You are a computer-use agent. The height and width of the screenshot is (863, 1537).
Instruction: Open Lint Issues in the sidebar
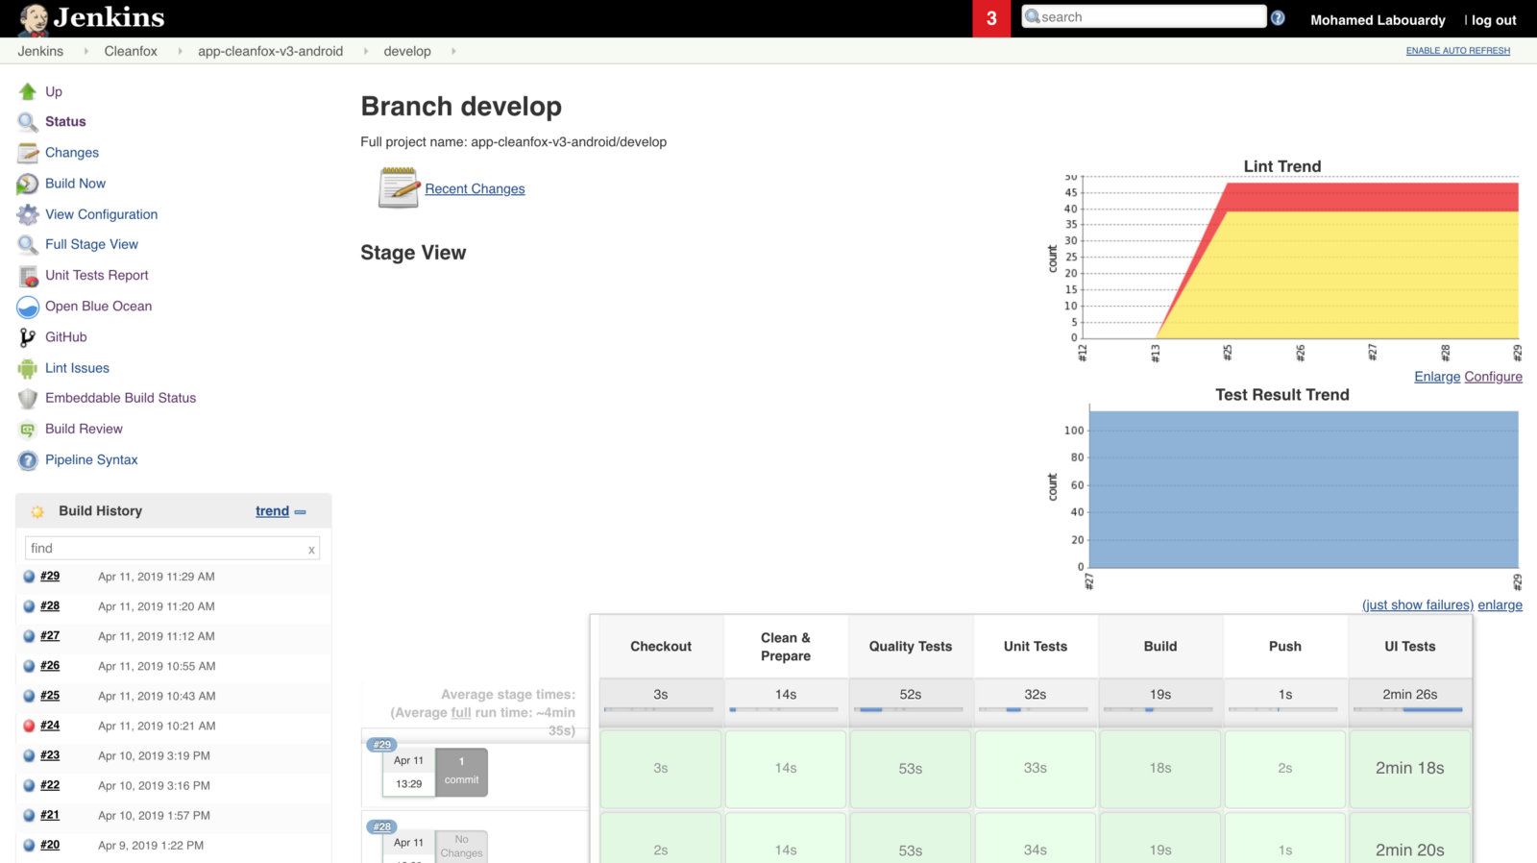pos(77,368)
